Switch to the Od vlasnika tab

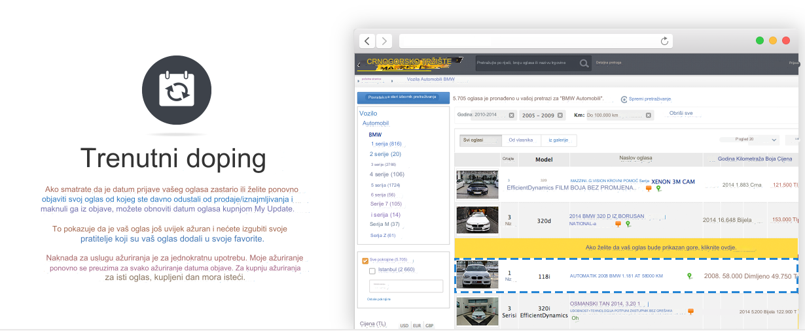tap(521, 140)
